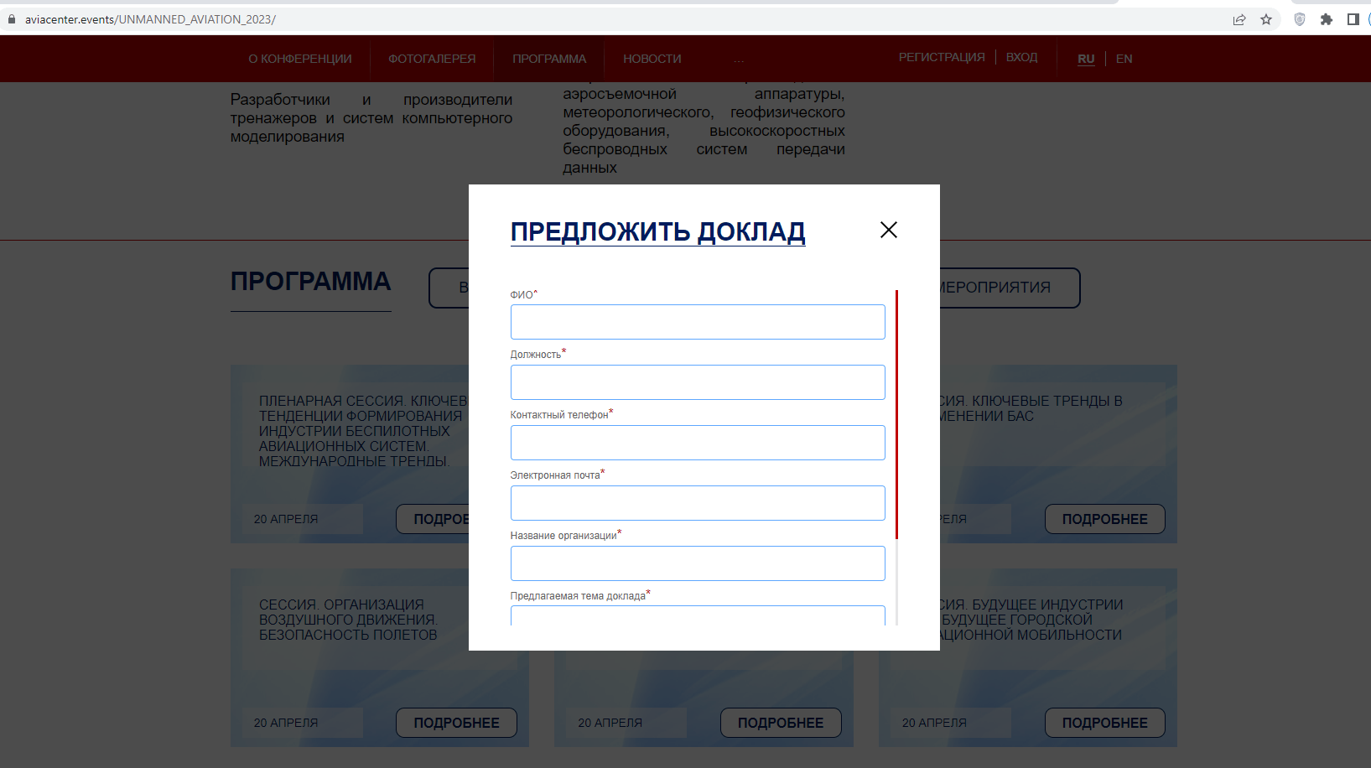Toggle the browser side panel icon
This screenshot has width=1371, height=768.
[1353, 19]
